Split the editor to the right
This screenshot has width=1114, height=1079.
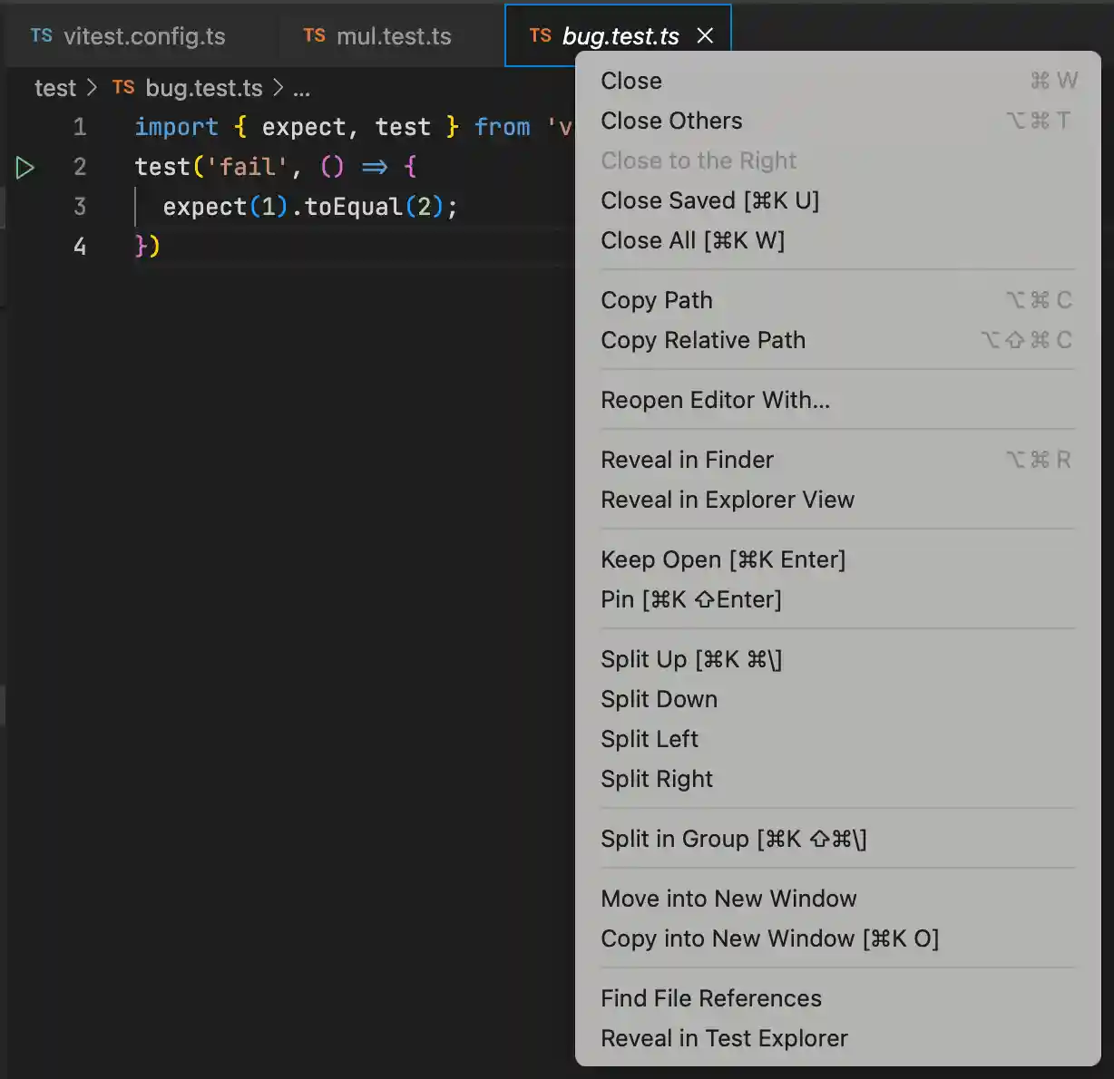click(657, 779)
